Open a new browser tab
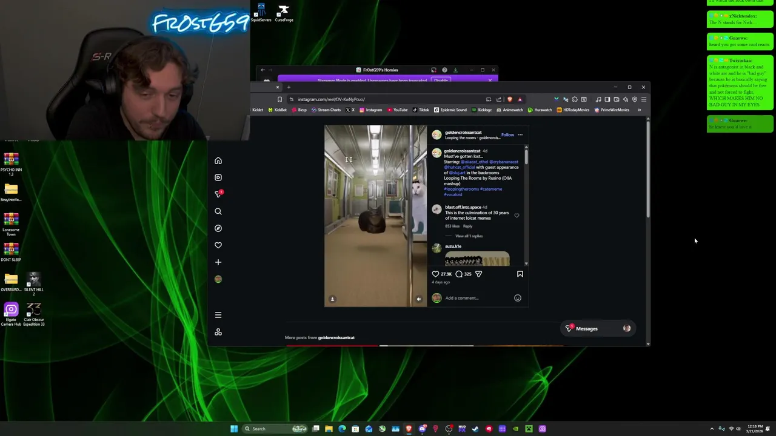This screenshot has height=436, width=776. tap(289, 87)
